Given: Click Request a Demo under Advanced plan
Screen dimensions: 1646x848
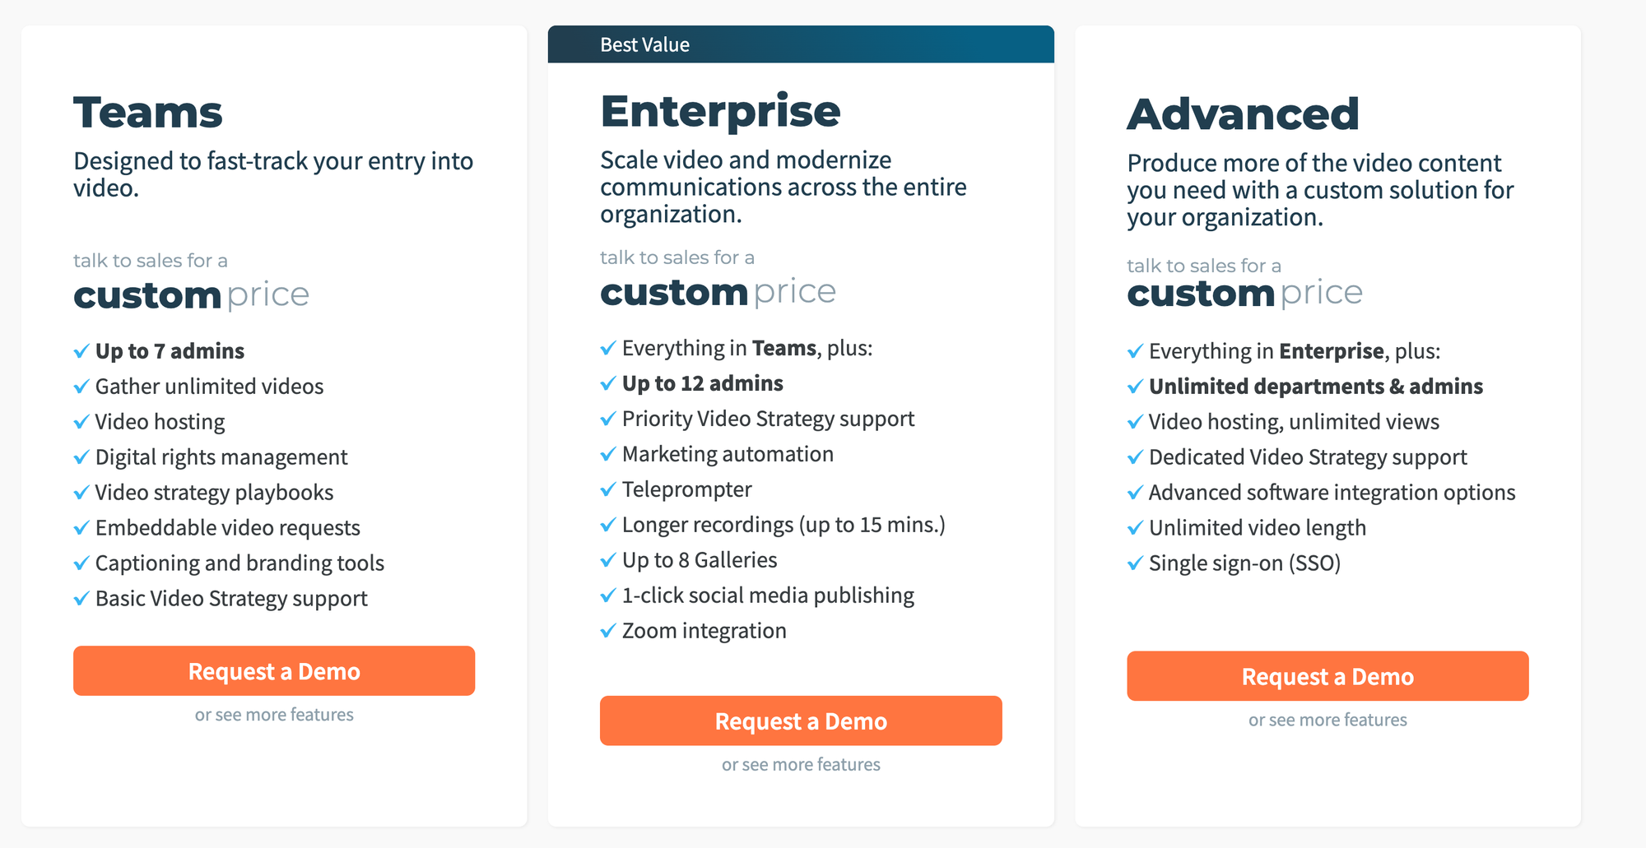Looking at the screenshot, I should pyautogui.click(x=1327, y=677).
